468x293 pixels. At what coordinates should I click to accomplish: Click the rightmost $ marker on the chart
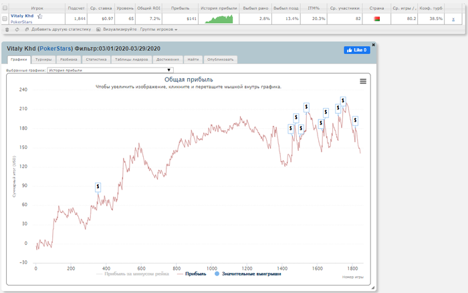(x=355, y=121)
